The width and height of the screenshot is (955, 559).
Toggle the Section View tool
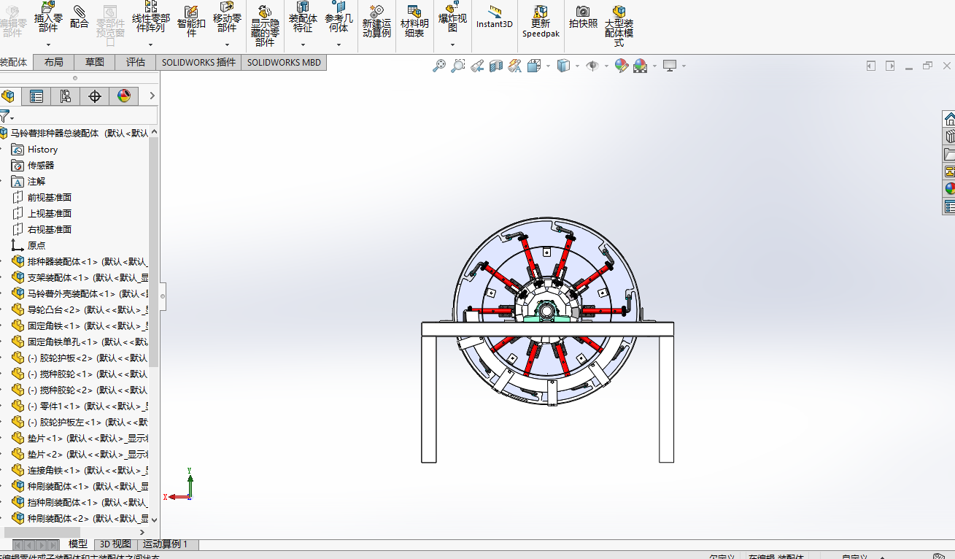pos(496,66)
